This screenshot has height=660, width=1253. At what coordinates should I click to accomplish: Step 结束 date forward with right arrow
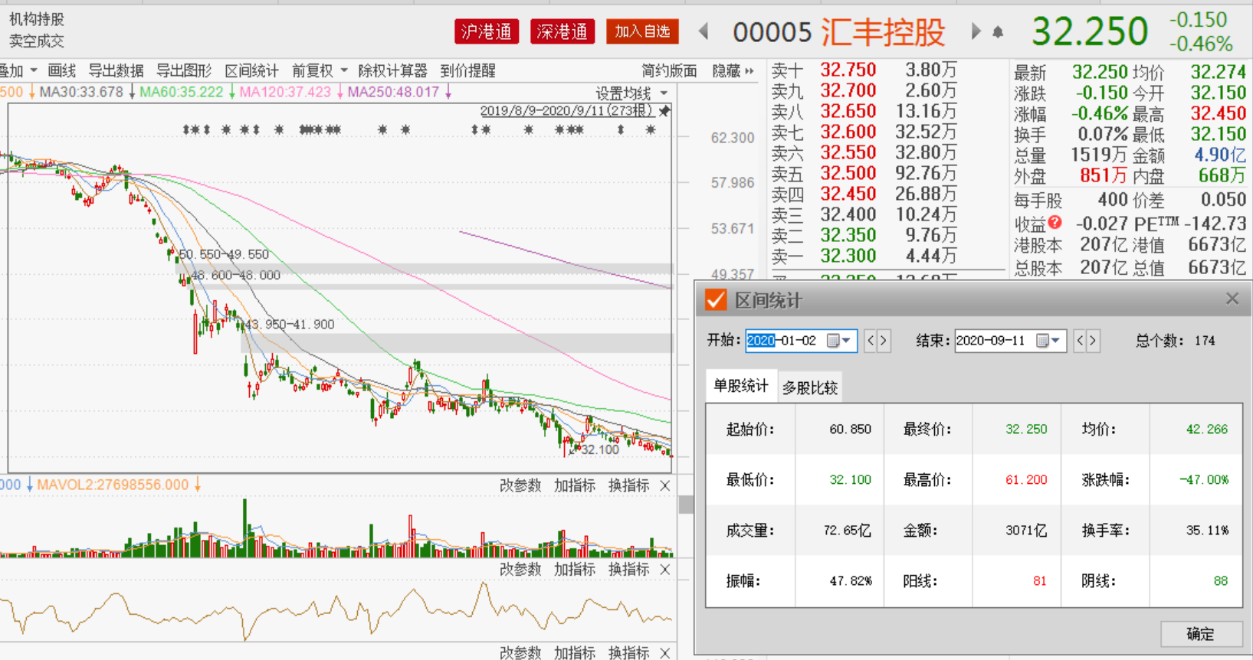tap(1093, 341)
